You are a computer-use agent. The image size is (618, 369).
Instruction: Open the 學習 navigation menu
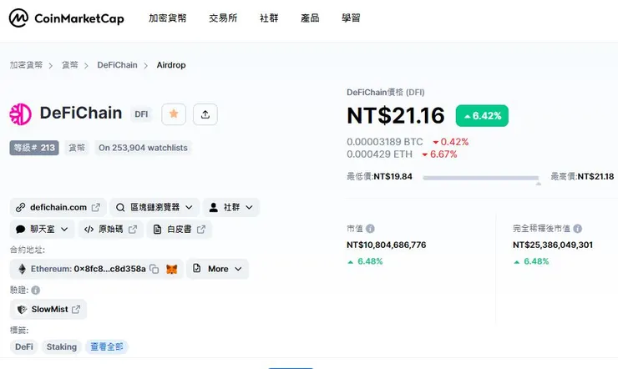[351, 18]
